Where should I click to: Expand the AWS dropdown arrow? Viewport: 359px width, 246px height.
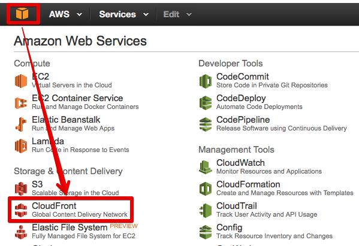tap(80, 14)
